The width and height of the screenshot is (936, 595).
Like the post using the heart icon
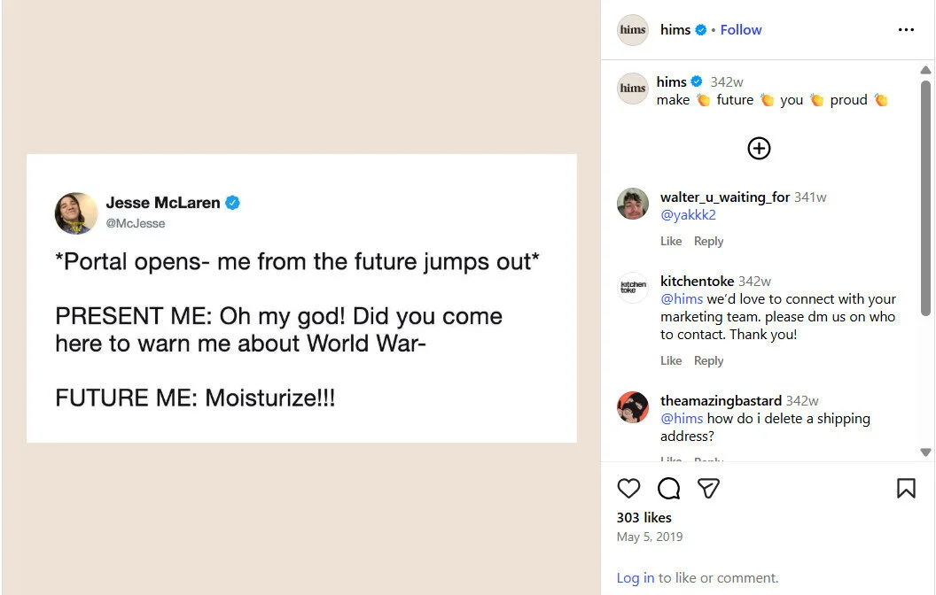pos(629,488)
